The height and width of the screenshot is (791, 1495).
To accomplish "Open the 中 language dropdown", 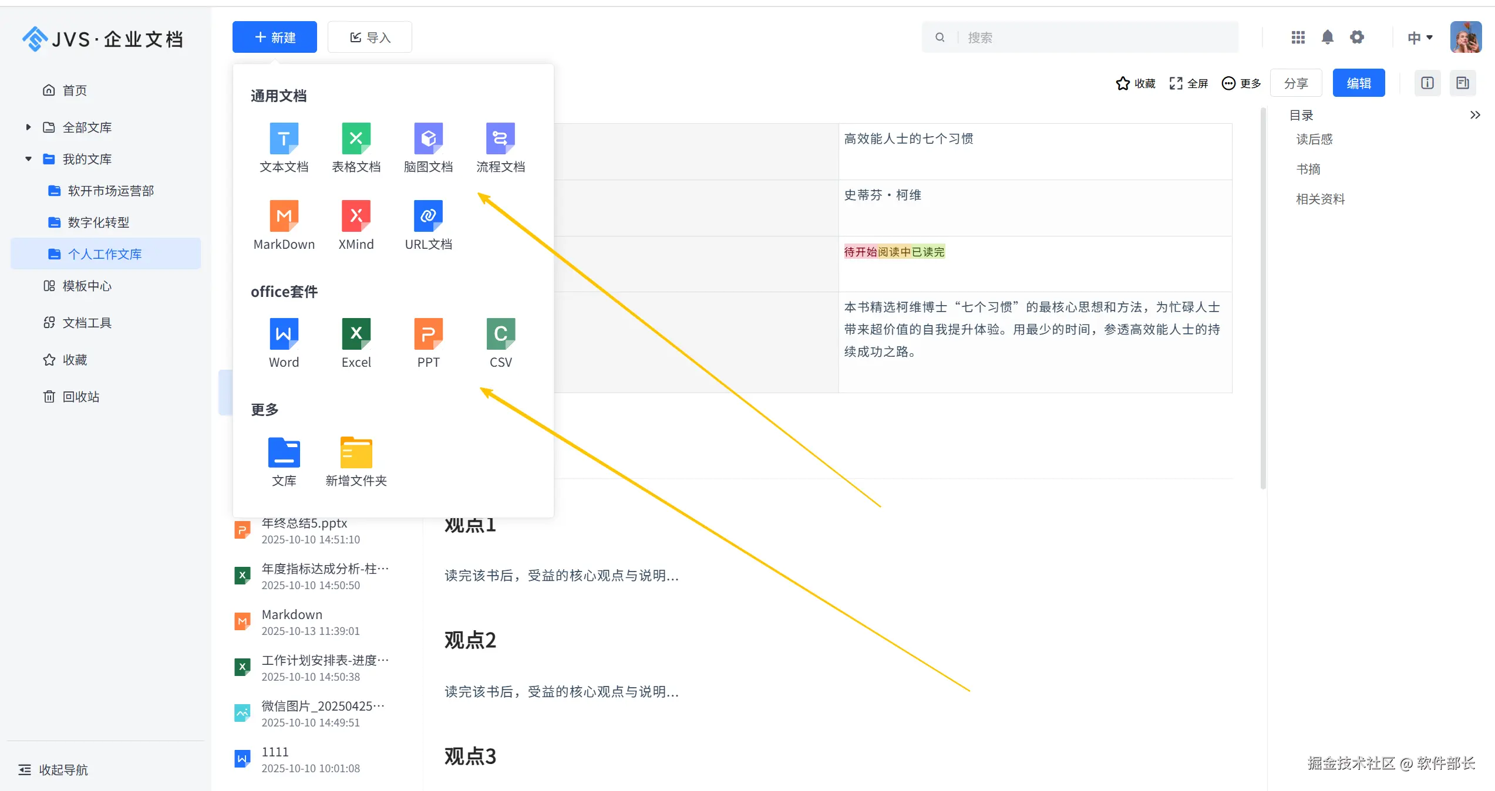I will click(x=1420, y=38).
